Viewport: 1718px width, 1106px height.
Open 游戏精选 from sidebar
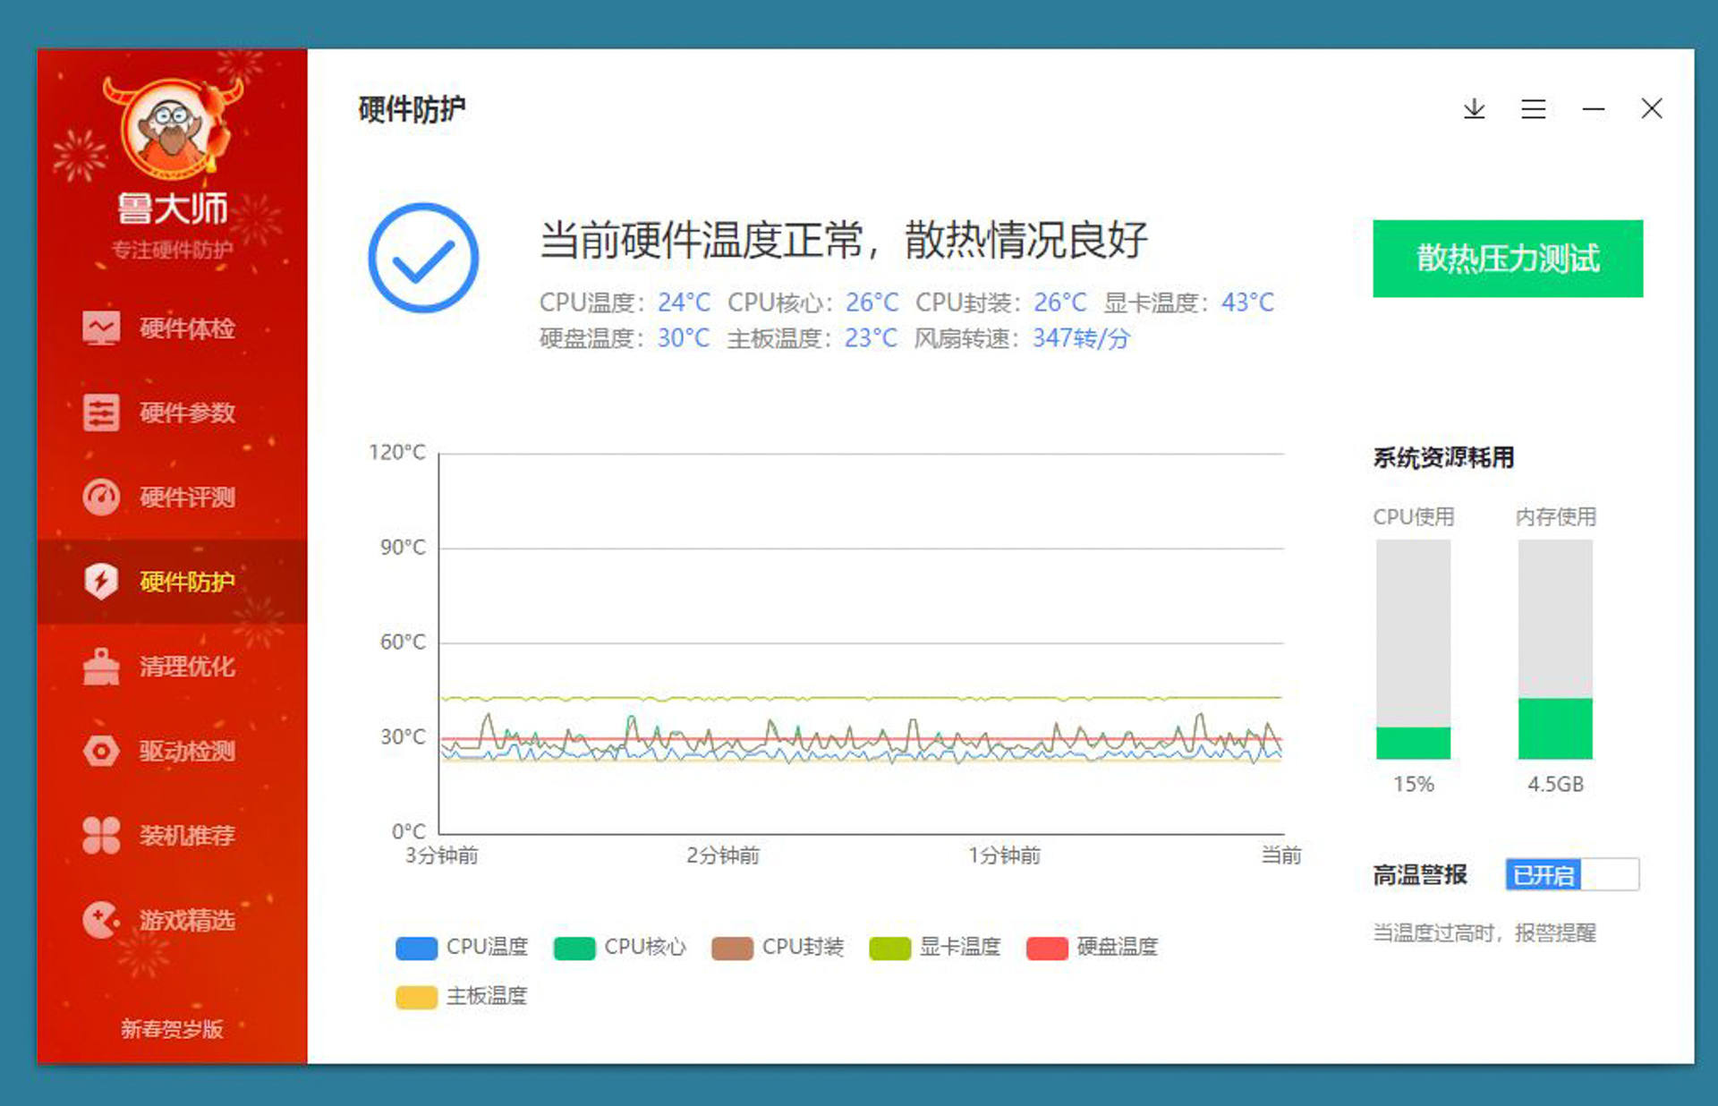pos(172,919)
